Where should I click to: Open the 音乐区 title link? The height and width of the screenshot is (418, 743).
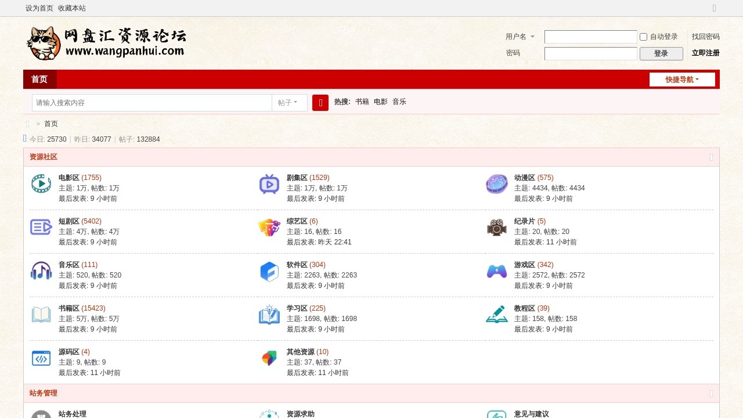click(x=69, y=265)
